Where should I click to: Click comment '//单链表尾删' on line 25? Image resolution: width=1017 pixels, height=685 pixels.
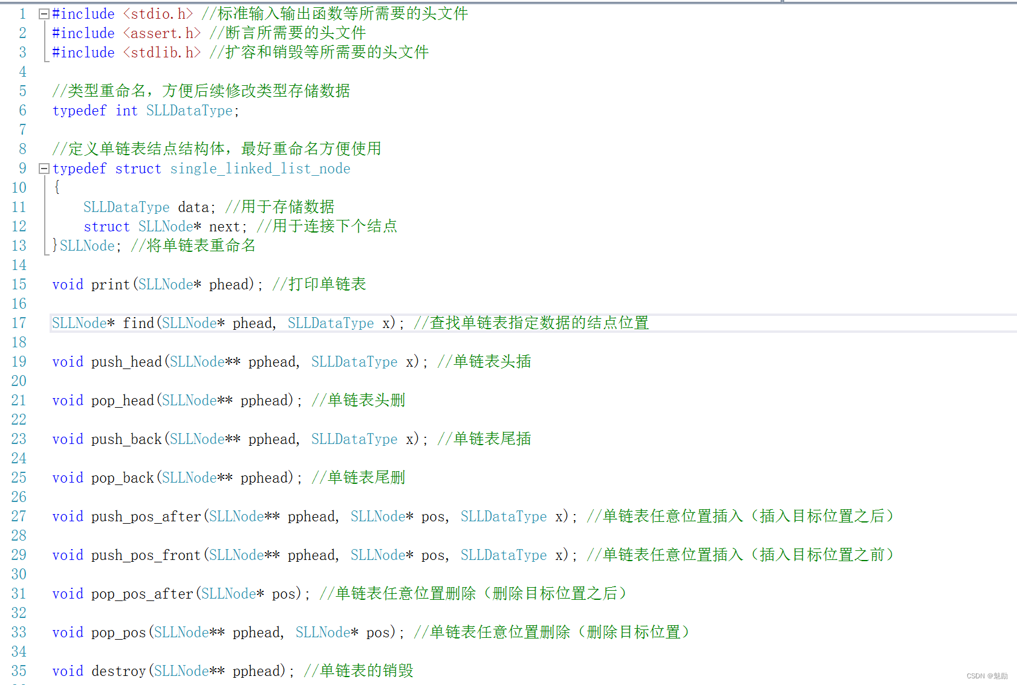click(x=359, y=478)
